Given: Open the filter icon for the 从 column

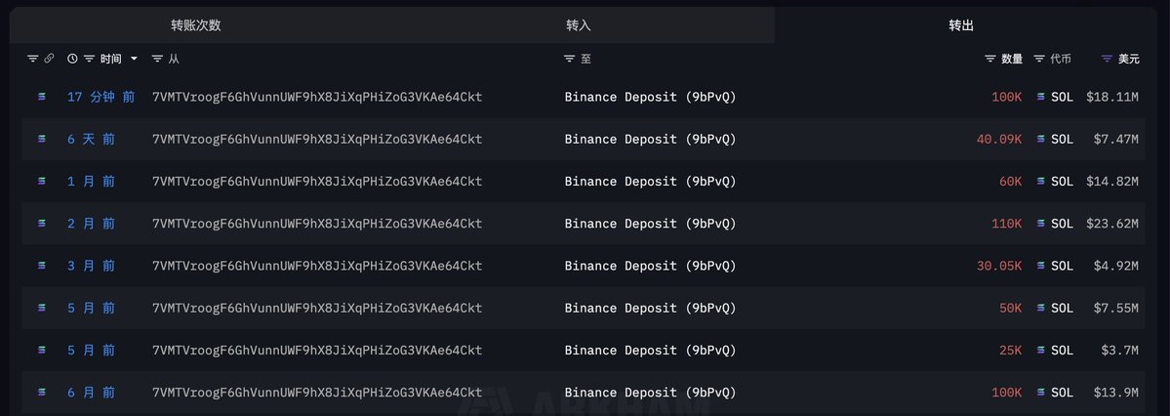Looking at the screenshot, I should [x=158, y=59].
